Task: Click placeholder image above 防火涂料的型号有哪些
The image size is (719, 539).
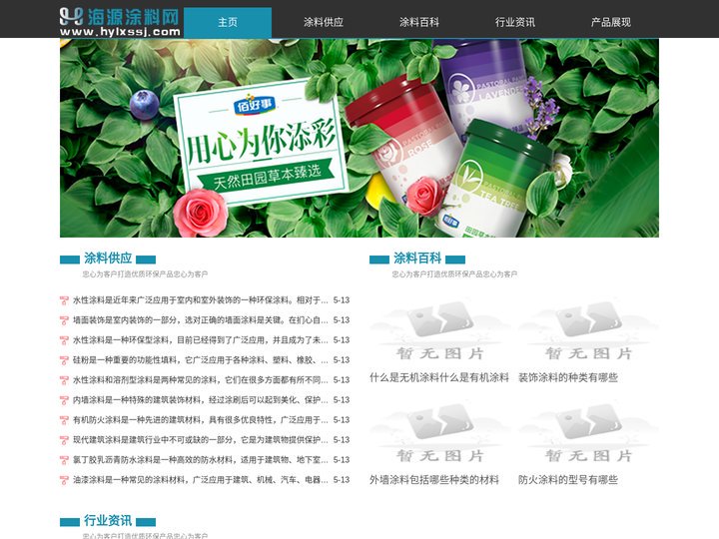Action: 589,433
